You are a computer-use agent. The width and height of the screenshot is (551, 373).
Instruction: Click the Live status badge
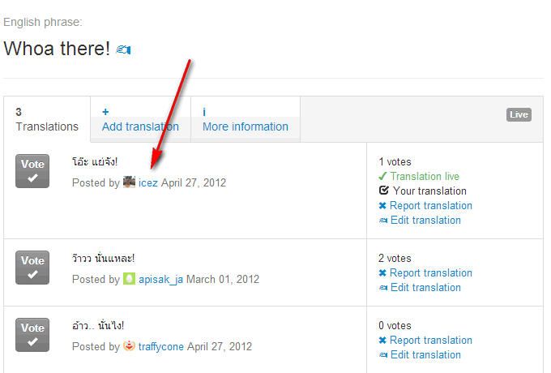point(519,115)
